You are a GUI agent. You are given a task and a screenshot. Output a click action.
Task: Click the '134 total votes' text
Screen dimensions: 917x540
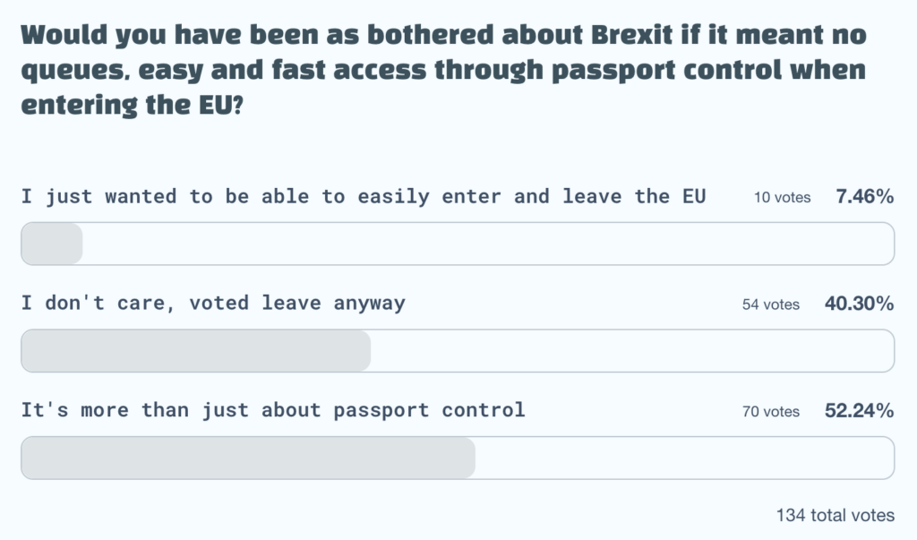click(x=835, y=515)
